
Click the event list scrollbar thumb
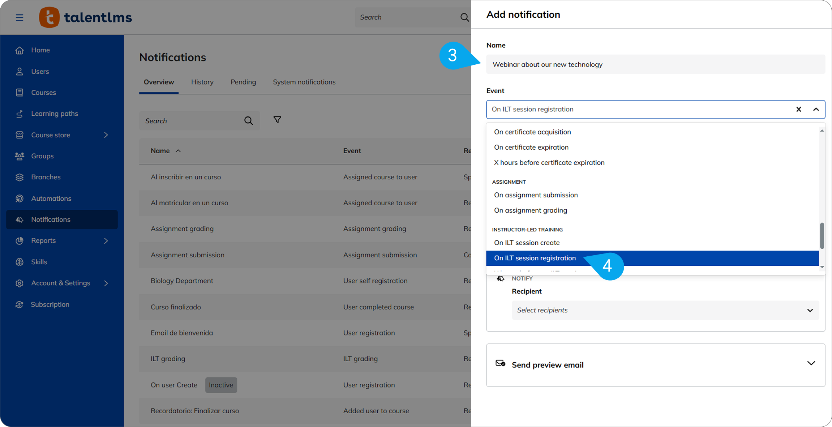[x=822, y=235]
